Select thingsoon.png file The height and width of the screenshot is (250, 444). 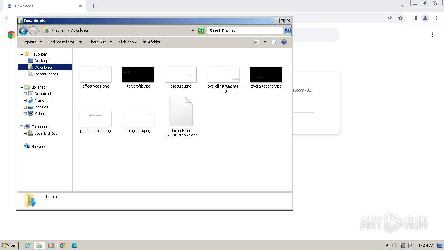[x=138, y=122]
